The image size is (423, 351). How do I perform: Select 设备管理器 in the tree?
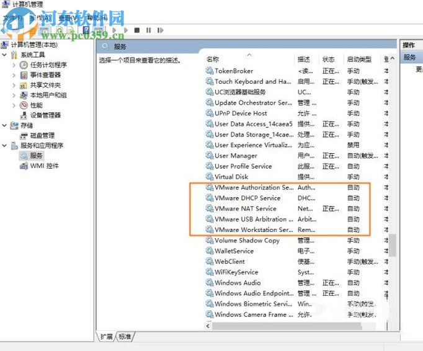pos(45,115)
